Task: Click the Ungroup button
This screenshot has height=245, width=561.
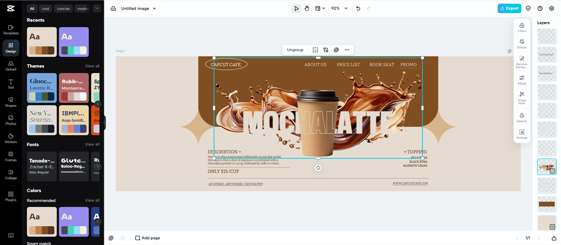Action: [295, 50]
